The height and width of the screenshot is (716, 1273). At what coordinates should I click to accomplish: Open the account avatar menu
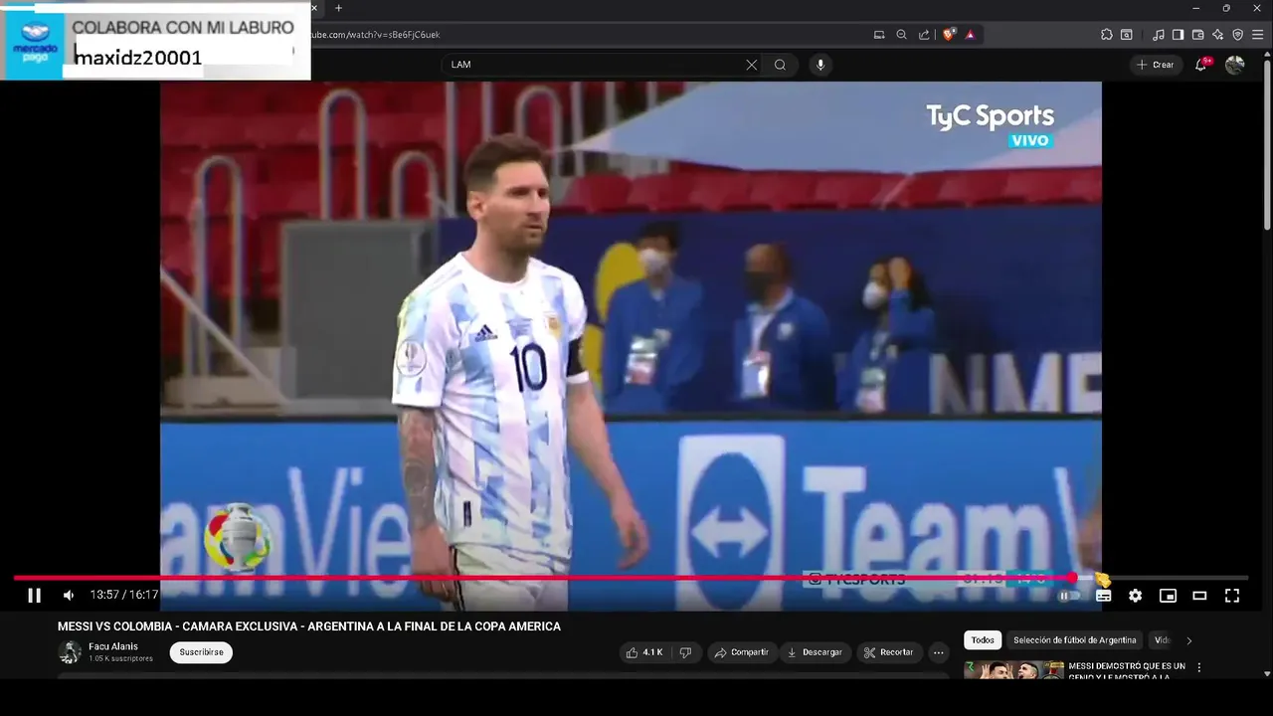point(1235,65)
